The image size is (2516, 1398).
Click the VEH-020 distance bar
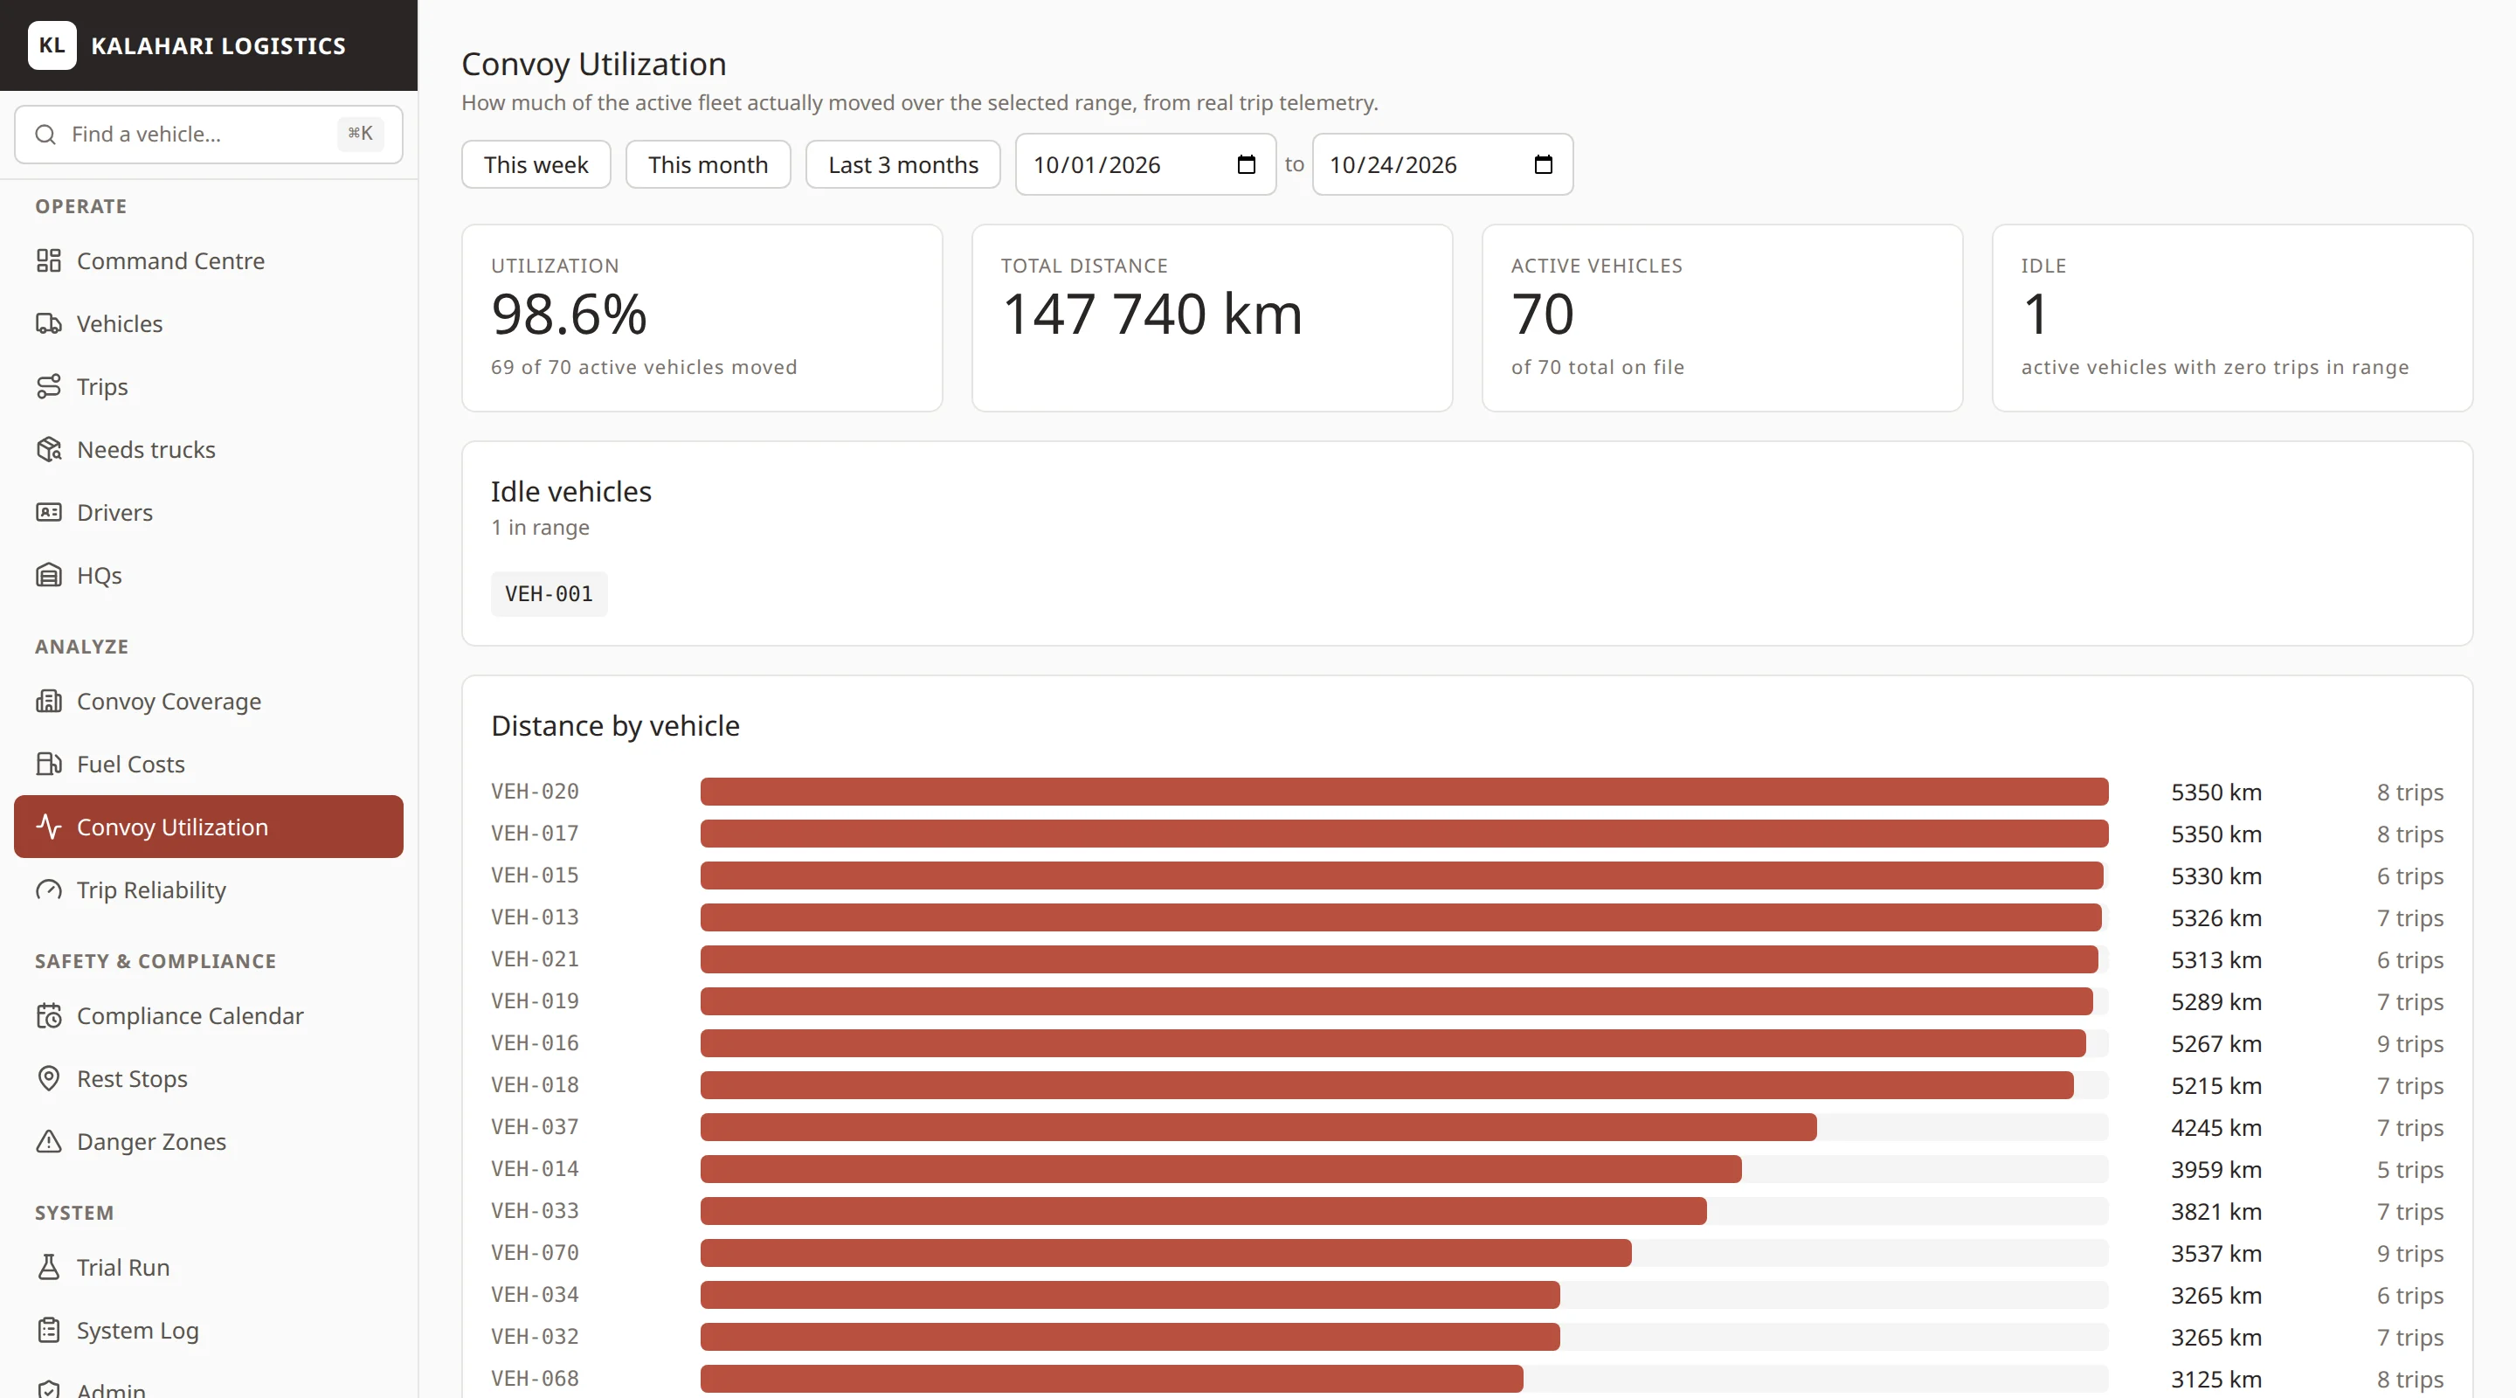coord(1404,792)
